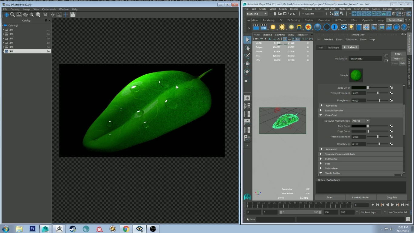Click the undo arrow in Maya status line
The image size is (414, 233).
click(x=289, y=14)
